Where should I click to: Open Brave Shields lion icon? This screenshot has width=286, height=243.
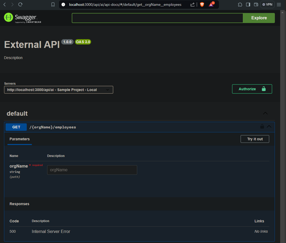(202, 4)
